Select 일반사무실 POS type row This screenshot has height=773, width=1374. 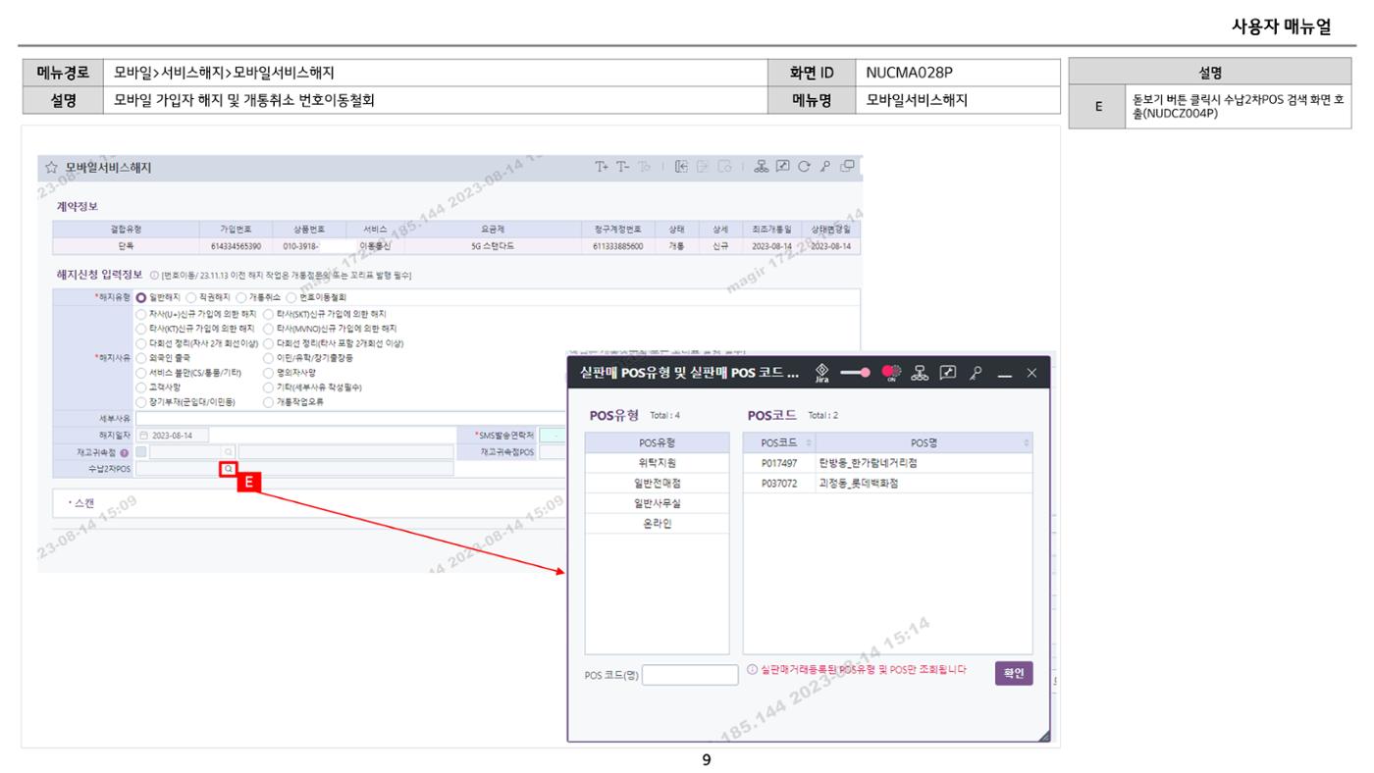pyautogui.click(x=657, y=503)
